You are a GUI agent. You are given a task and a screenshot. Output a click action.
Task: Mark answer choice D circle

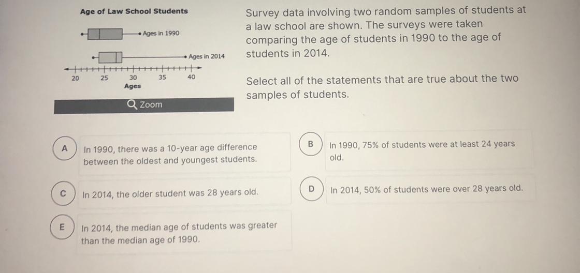312,189
